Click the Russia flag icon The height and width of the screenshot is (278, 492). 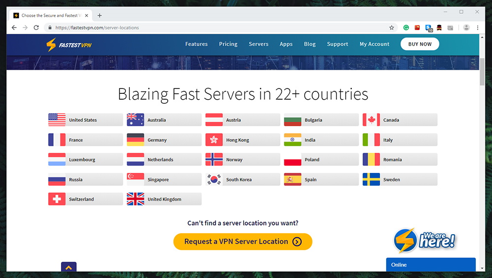click(x=57, y=179)
